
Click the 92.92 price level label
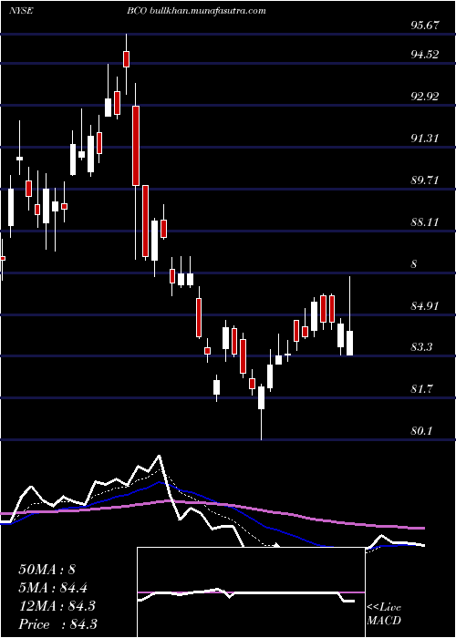(424, 97)
